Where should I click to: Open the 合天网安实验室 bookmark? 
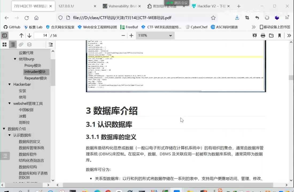[x=60, y=27]
